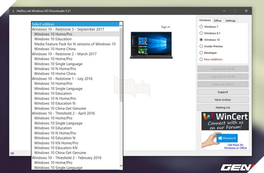The image size is (264, 173).
Task: Pick Windows 10 Single Language under Redstone 2
Action: tap(75, 64)
